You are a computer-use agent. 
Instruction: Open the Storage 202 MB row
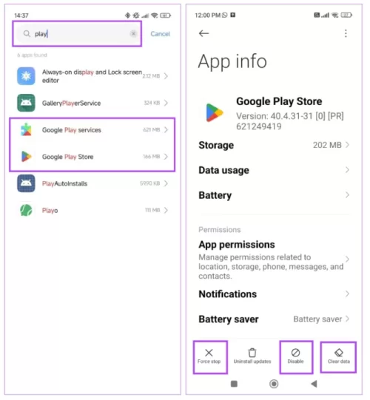point(274,145)
